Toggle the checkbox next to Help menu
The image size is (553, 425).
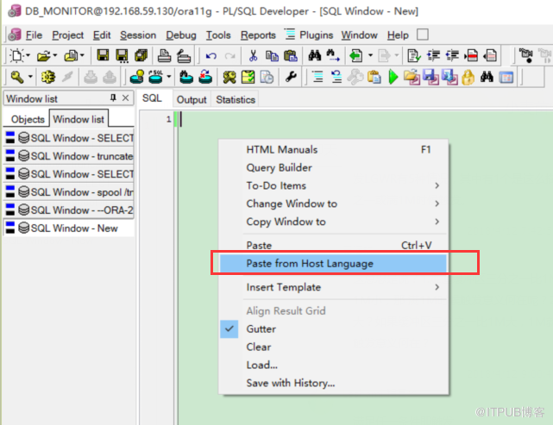pyautogui.click(x=423, y=34)
